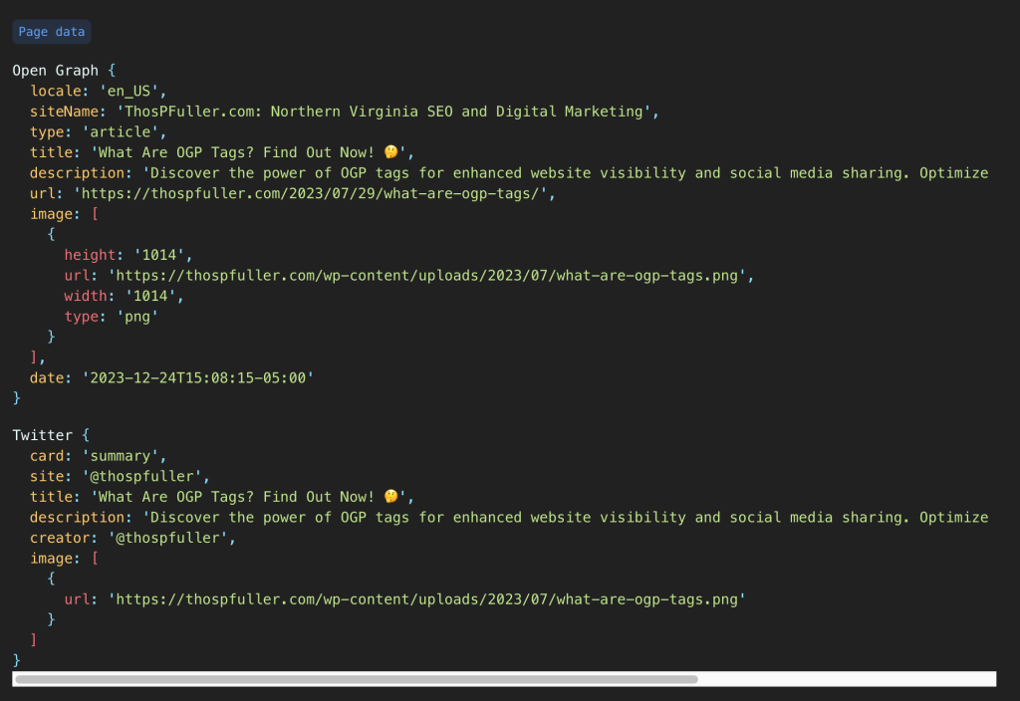Click the Twitter title value text
Viewport: 1020px width, 701px height.
248,497
